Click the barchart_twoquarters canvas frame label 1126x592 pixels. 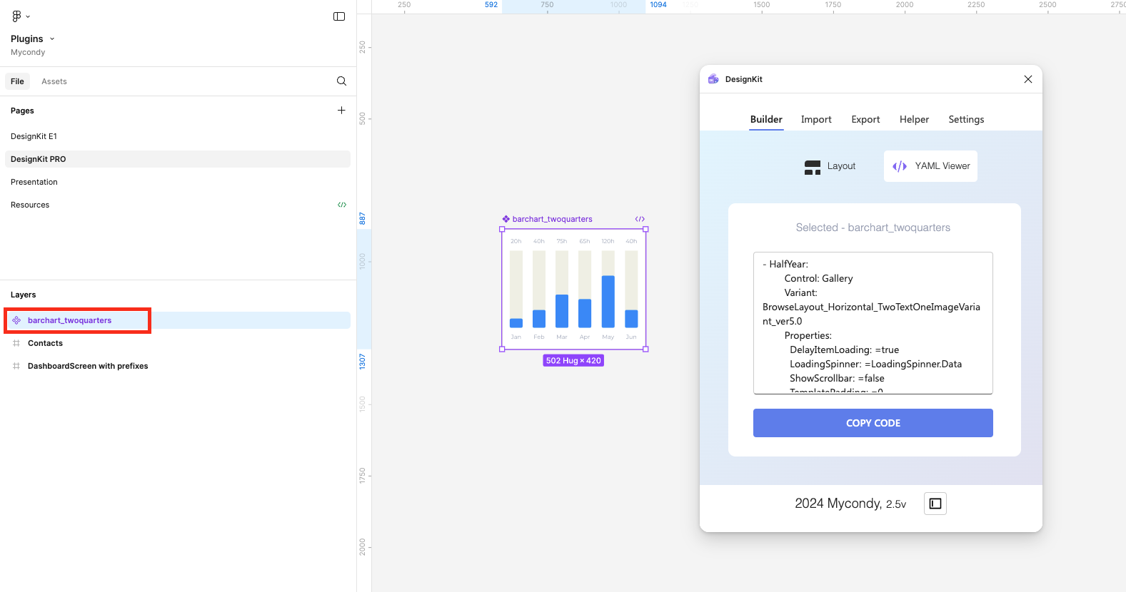[552, 219]
